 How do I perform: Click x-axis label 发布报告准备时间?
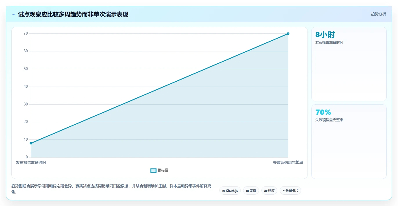click(31, 162)
